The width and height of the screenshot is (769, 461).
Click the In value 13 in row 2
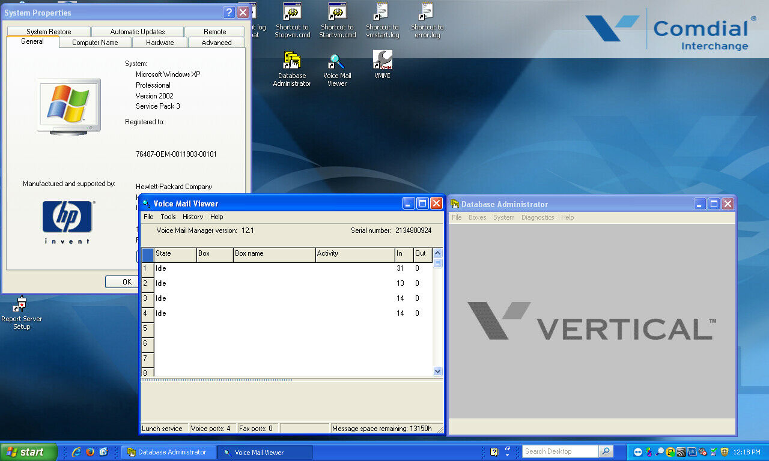(400, 283)
